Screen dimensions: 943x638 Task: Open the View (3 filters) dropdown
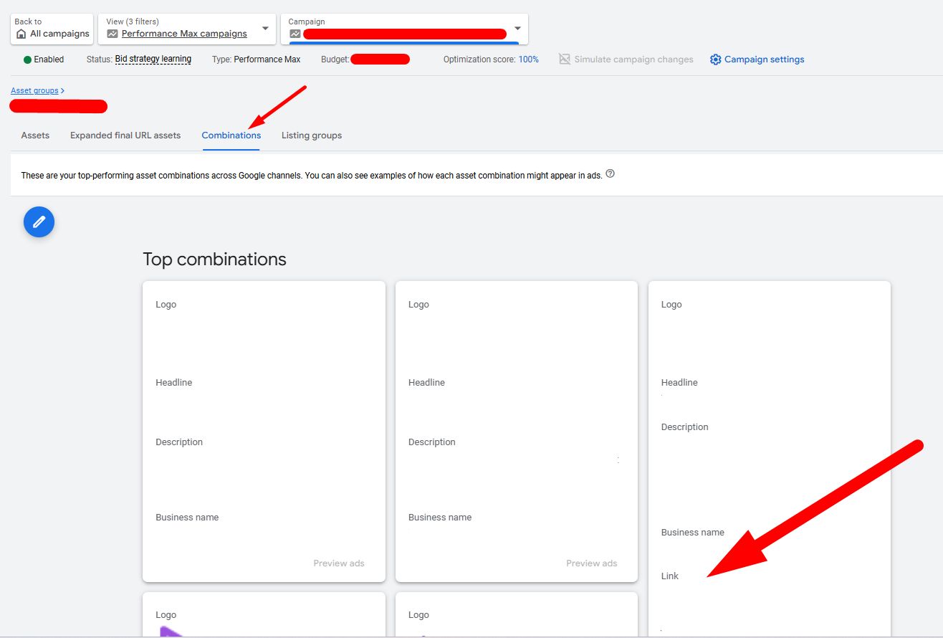click(x=267, y=29)
